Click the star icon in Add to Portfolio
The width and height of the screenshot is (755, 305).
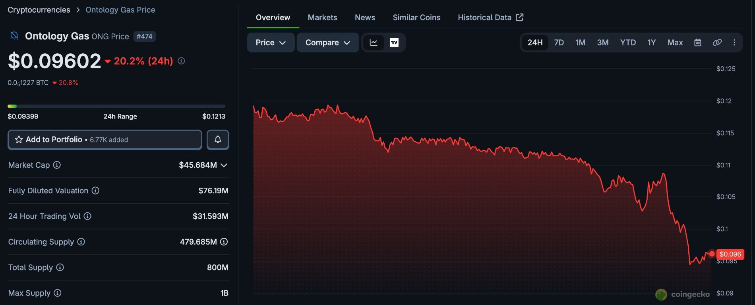point(19,140)
